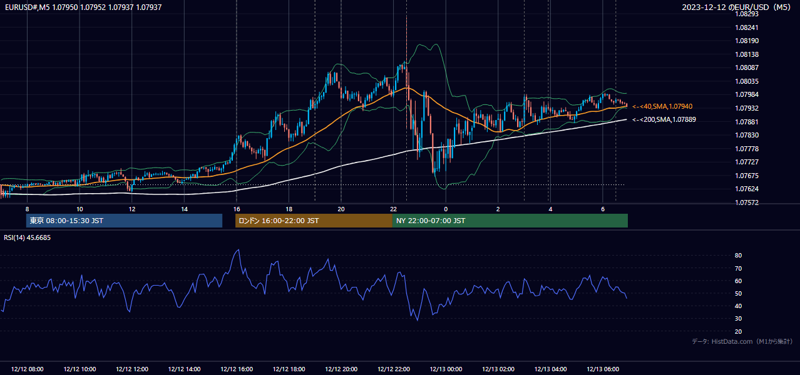Click RSI scale value 70
This screenshot has height=375, width=800.
coord(739,268)
